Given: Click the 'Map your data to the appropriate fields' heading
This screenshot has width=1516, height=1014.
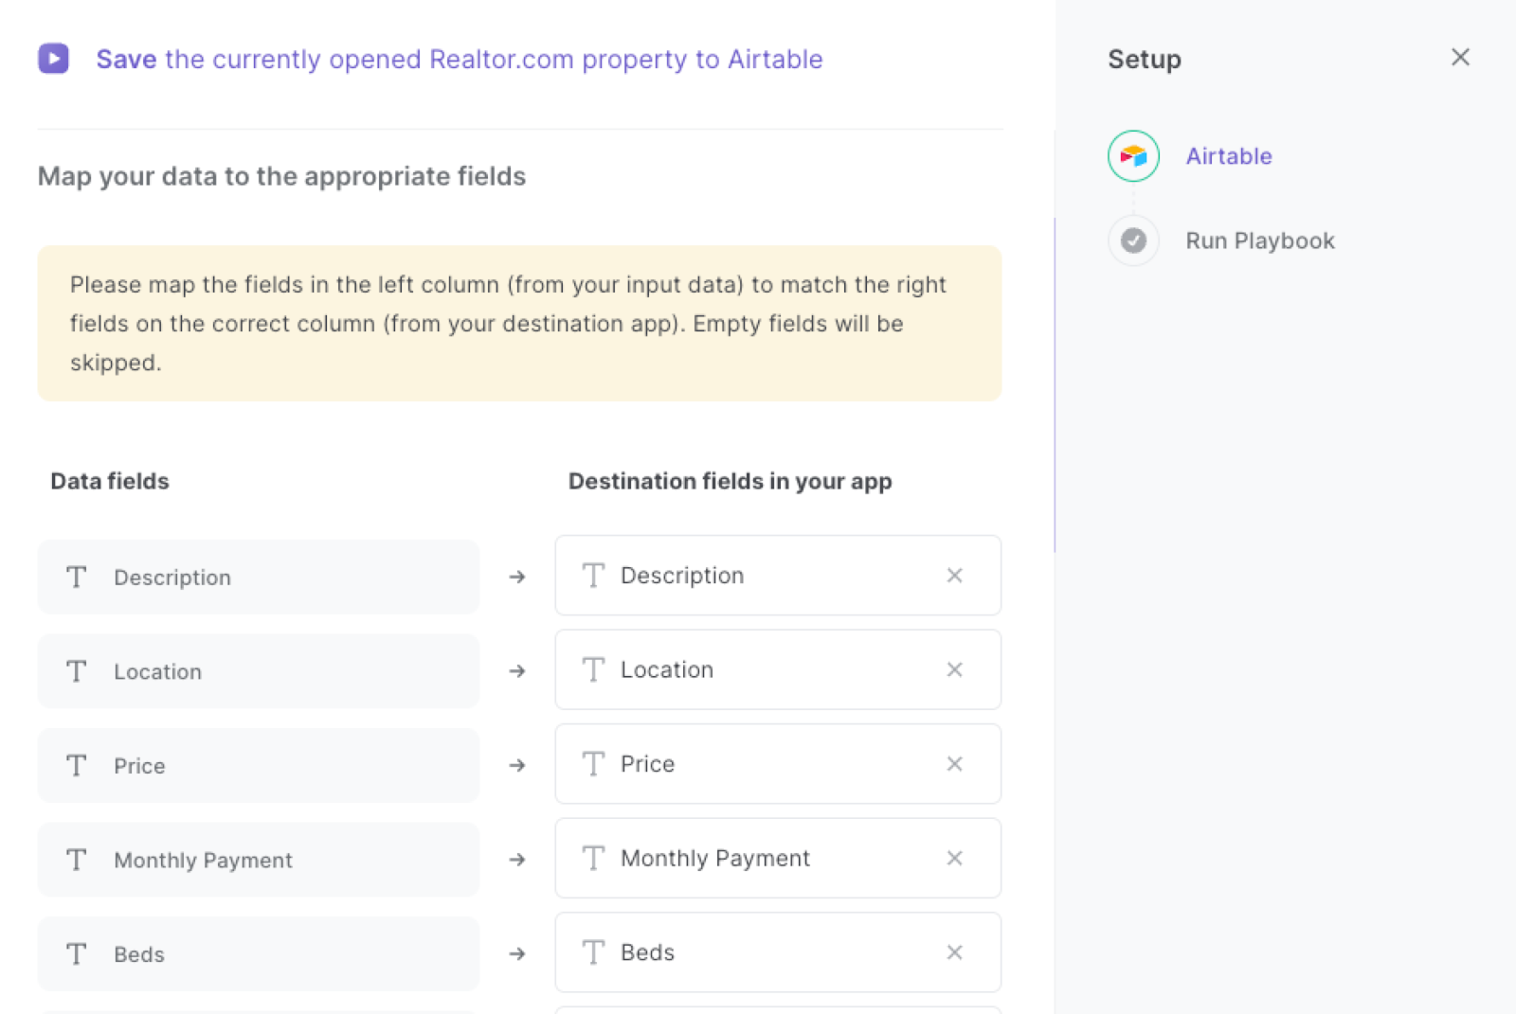Looking at the screenshot, I should pyautogui.click(x=281, y=176).
